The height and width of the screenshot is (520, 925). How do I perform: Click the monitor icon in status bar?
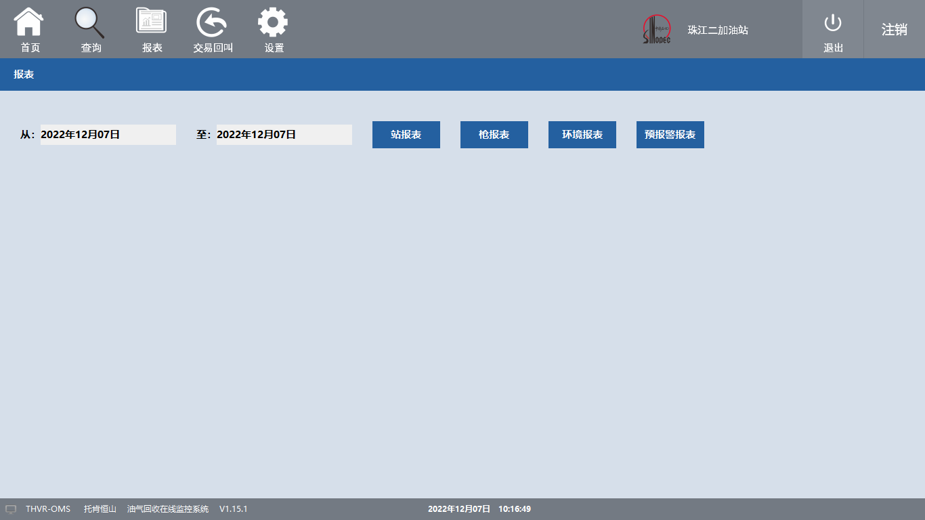(11, 509)
